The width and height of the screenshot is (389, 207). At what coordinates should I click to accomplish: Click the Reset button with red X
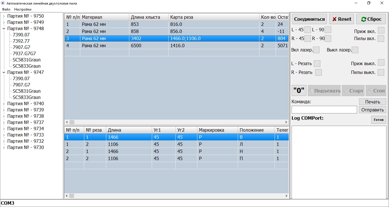click(x=341, y=19)
